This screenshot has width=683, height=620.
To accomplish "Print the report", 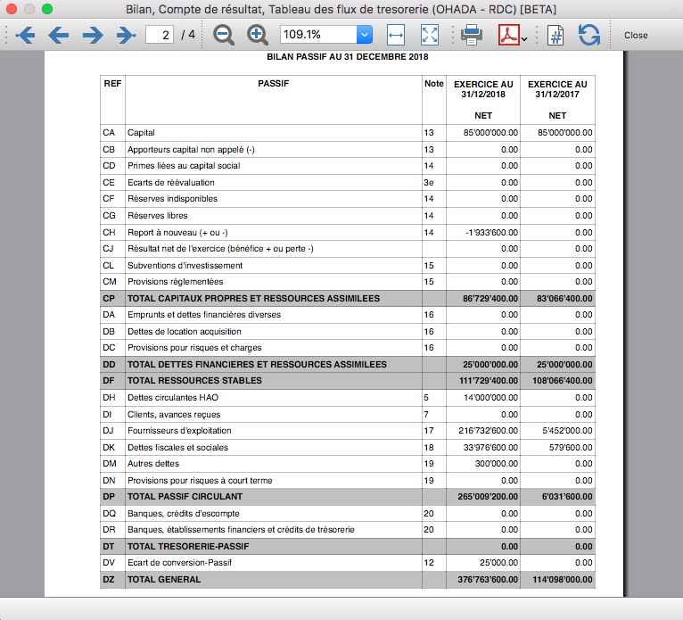I will (472, 35).
